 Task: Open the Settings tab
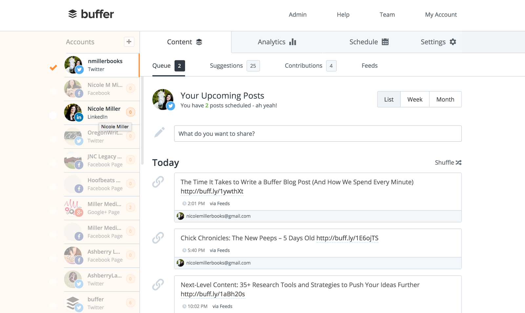click(438, 42)
